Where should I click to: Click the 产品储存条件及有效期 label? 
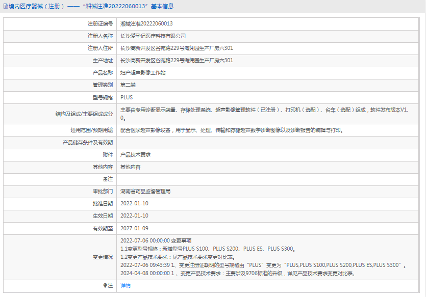pyautogui.click(x=87, y=143)
